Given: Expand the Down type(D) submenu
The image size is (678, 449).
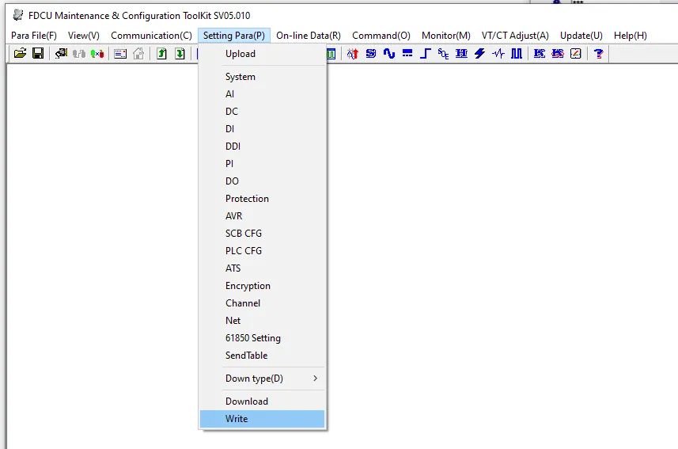Looking at the screenshot, I should point(262,379).
